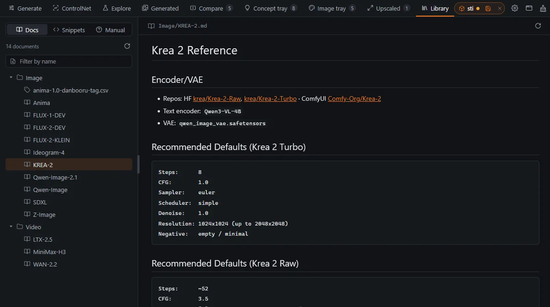Collapse the Image folder
The image size is (550, 307).
[x=11, y=77]
